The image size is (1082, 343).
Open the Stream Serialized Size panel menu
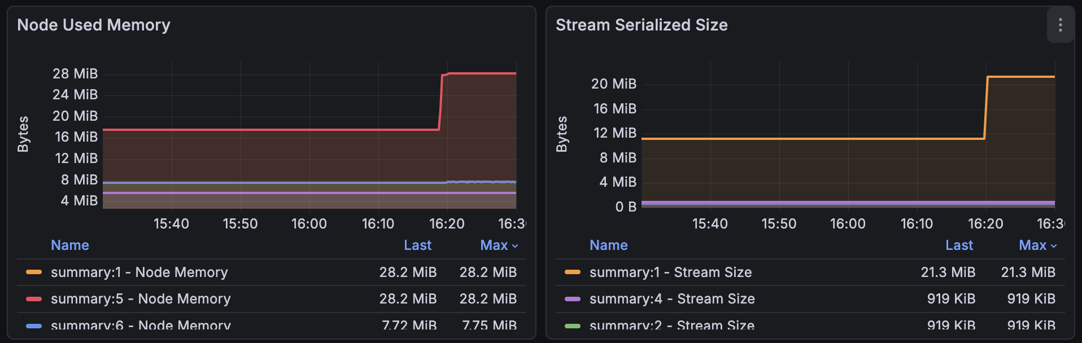pyautogui.click(x=1060, y=25)
